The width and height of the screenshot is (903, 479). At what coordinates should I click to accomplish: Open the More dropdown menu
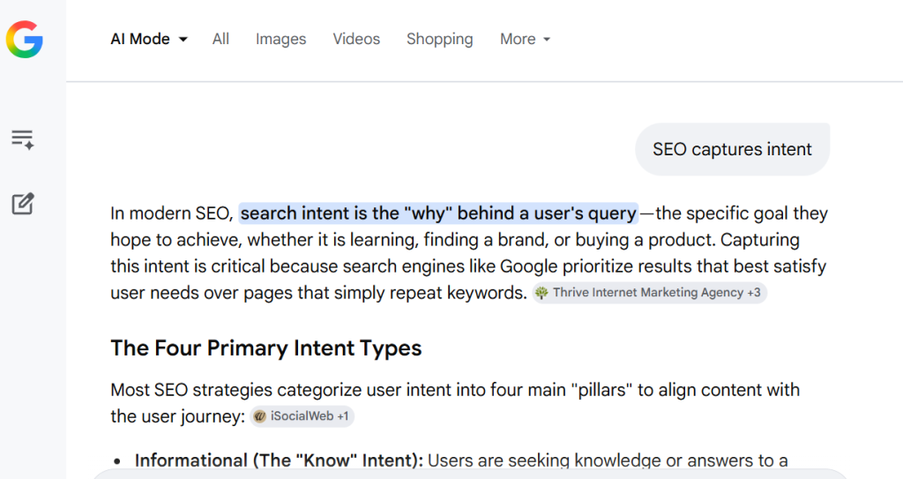tap(525, 39)
